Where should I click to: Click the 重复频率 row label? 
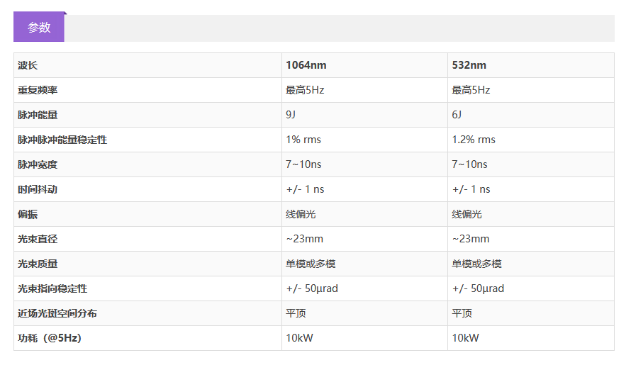click(x=38, y=90)
